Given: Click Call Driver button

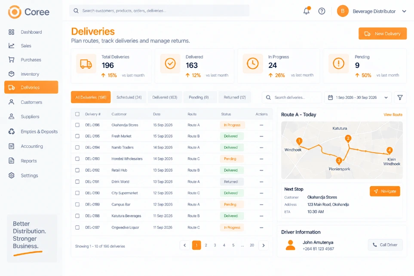Looking at the screenshot, I should click(385, 245).
